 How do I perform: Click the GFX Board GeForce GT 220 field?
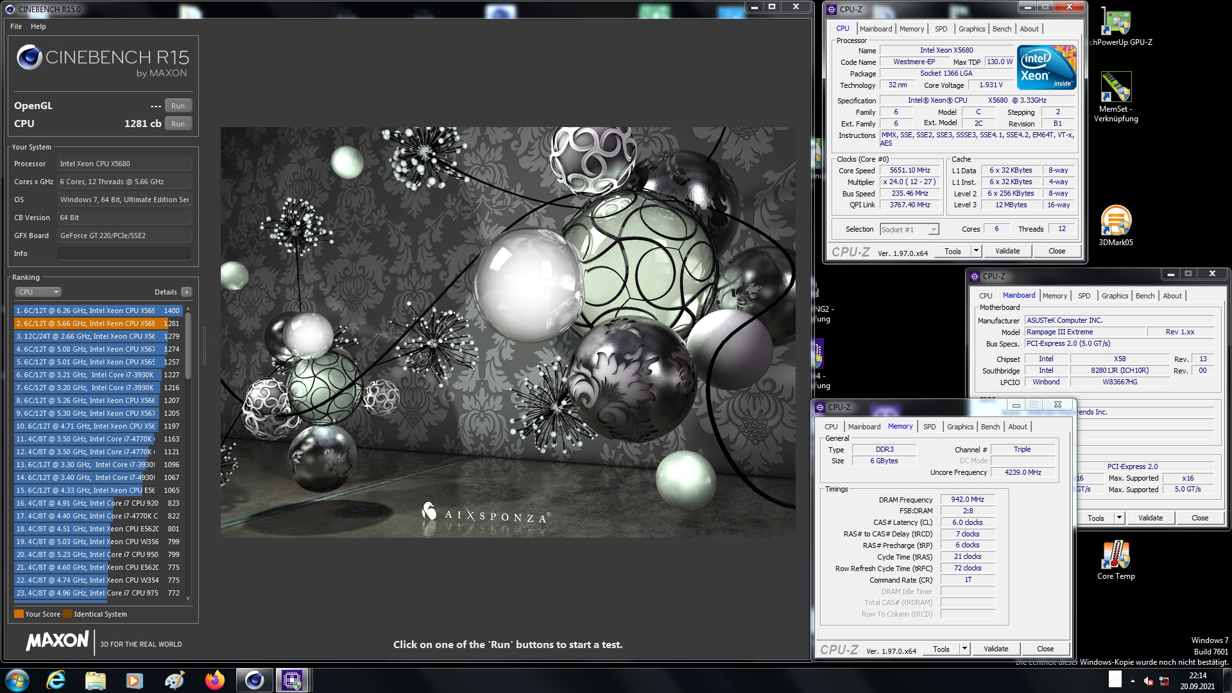click(124, 235)
